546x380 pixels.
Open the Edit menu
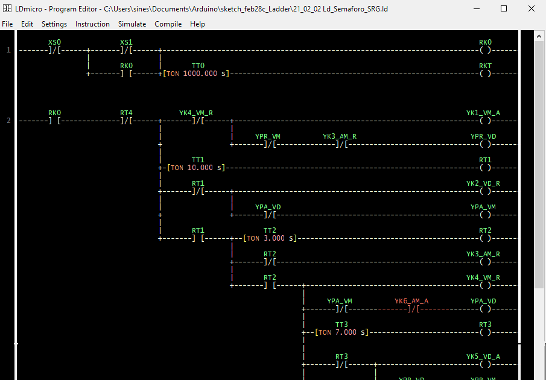(27, 24)
